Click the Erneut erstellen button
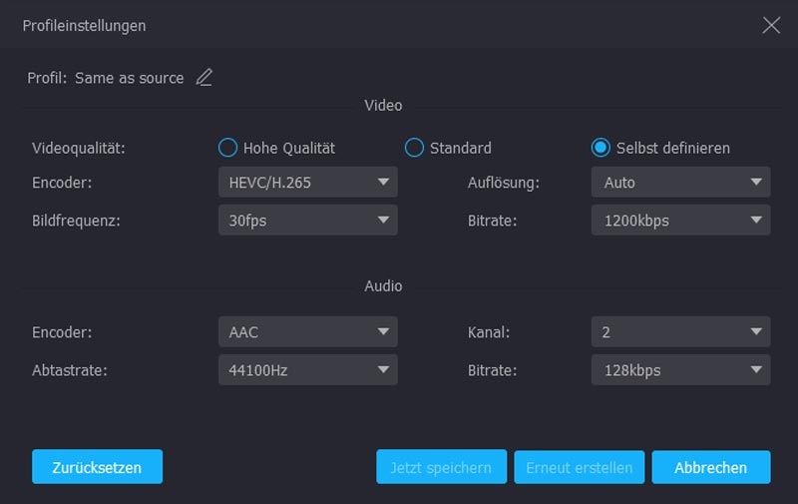 pyautogui.click(x=579, y=467)
